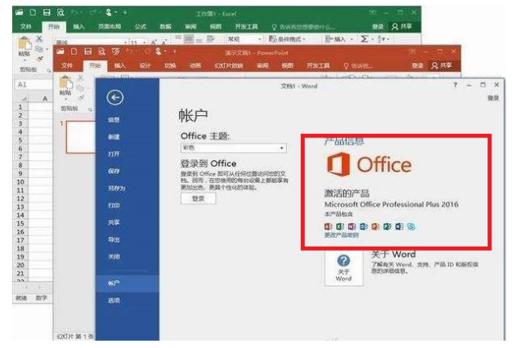Share the PowerPoint presentation via 共享

pos(442,65)
